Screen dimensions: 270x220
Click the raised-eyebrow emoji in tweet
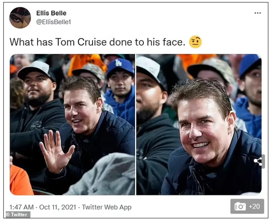pos(195,42)
